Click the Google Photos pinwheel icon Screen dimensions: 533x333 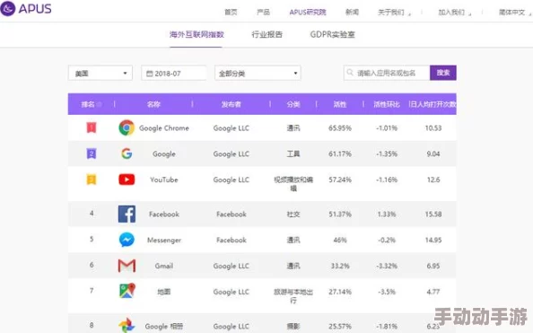[x=127, y=326]
